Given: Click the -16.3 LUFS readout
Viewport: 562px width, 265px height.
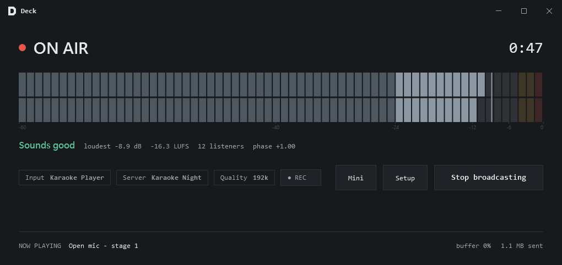Looking at the screenshot, I should coord(170,146).
